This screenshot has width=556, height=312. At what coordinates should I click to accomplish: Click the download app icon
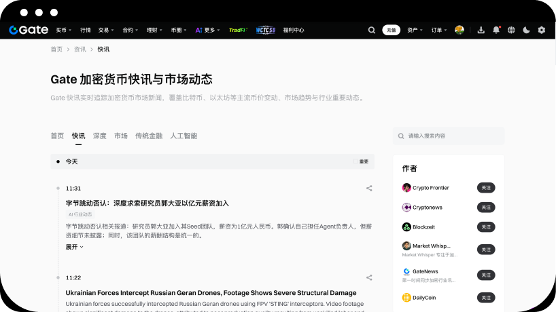481,30
